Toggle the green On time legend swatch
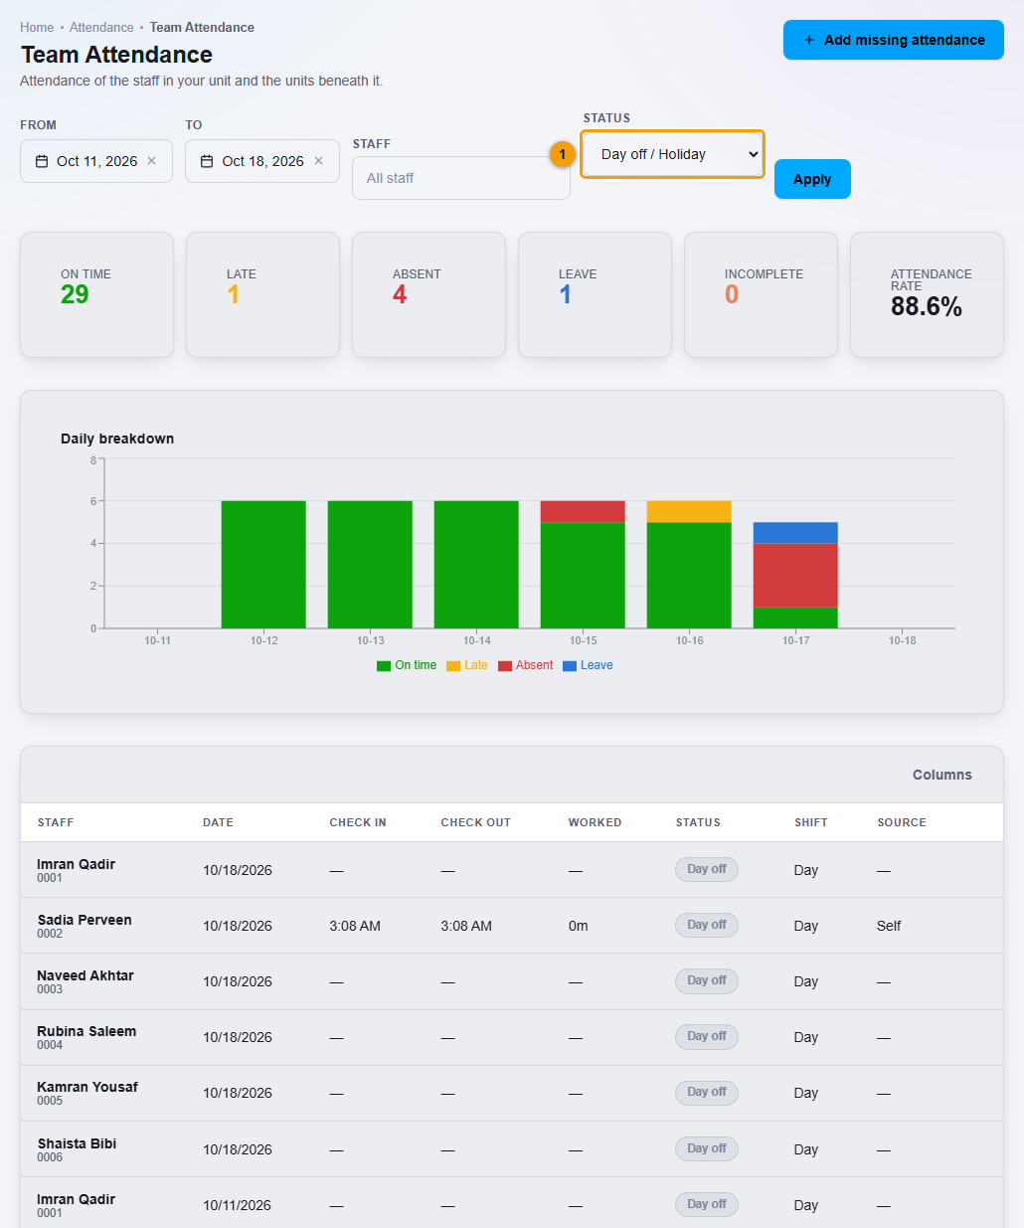This screenshot has height=1228, width=1024. 384,666
